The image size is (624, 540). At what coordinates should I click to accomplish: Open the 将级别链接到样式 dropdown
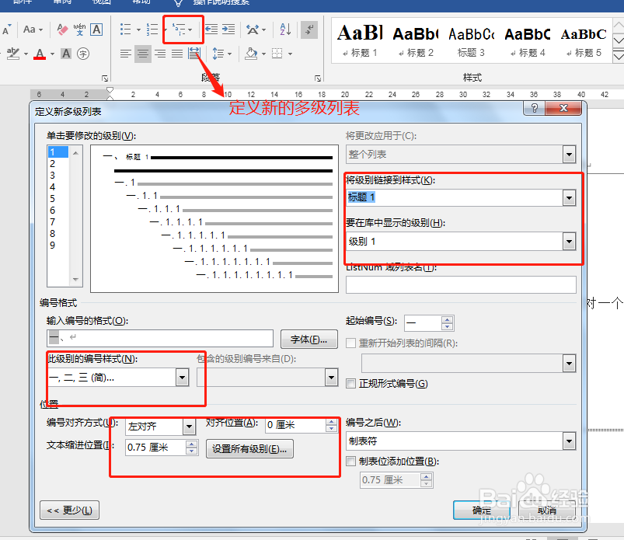point(569,199)
